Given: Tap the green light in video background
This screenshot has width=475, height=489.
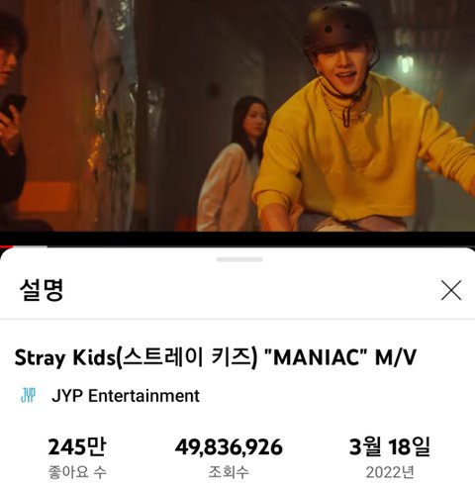Looking at the screenshot, I should click(405, 64).
